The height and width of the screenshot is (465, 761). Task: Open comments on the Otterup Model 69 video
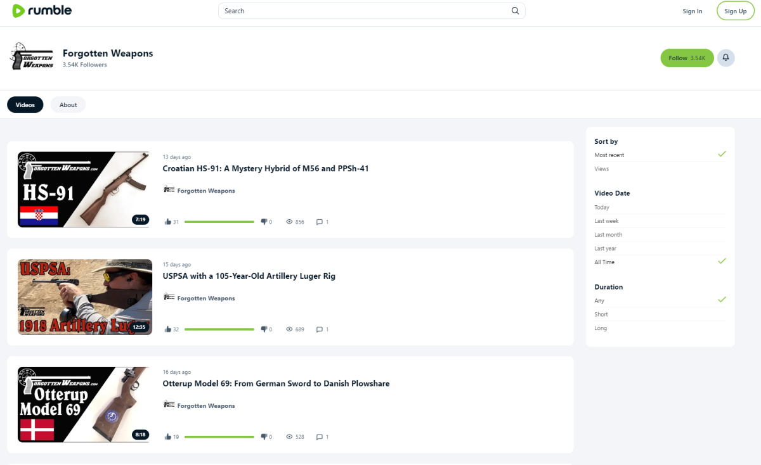point(320,437)
